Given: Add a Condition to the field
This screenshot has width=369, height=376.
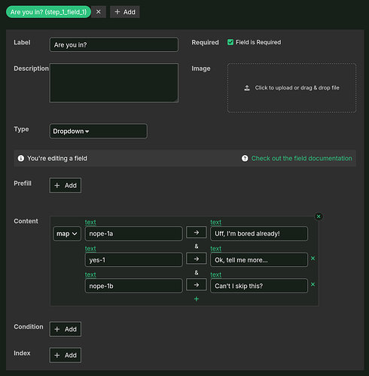Looking at the screenshot, I should [x=66, y=329].
